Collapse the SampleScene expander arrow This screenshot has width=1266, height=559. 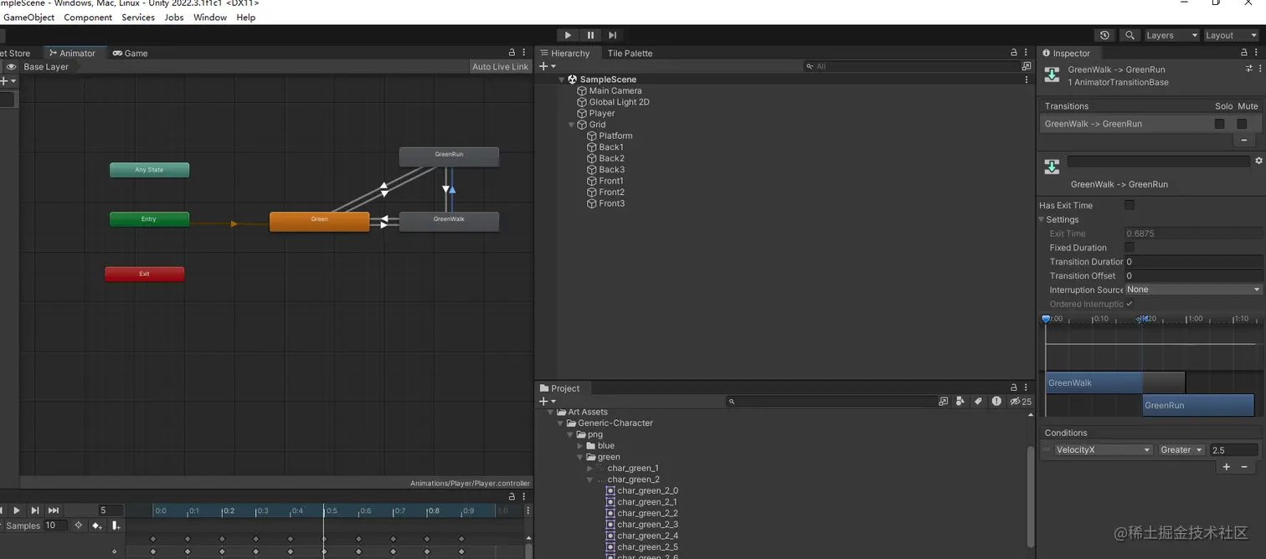[x=562, y=79]
